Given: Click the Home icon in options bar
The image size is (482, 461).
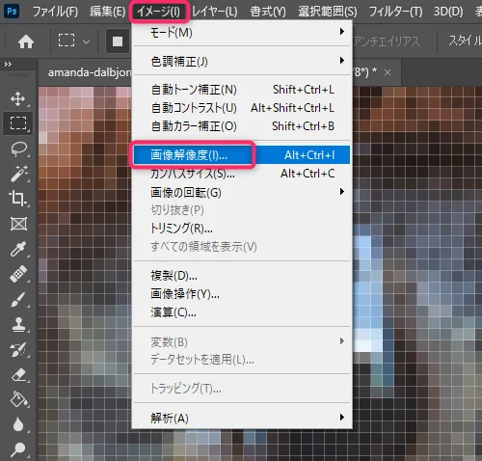Looking at the screenshot, I should [26, 41].
